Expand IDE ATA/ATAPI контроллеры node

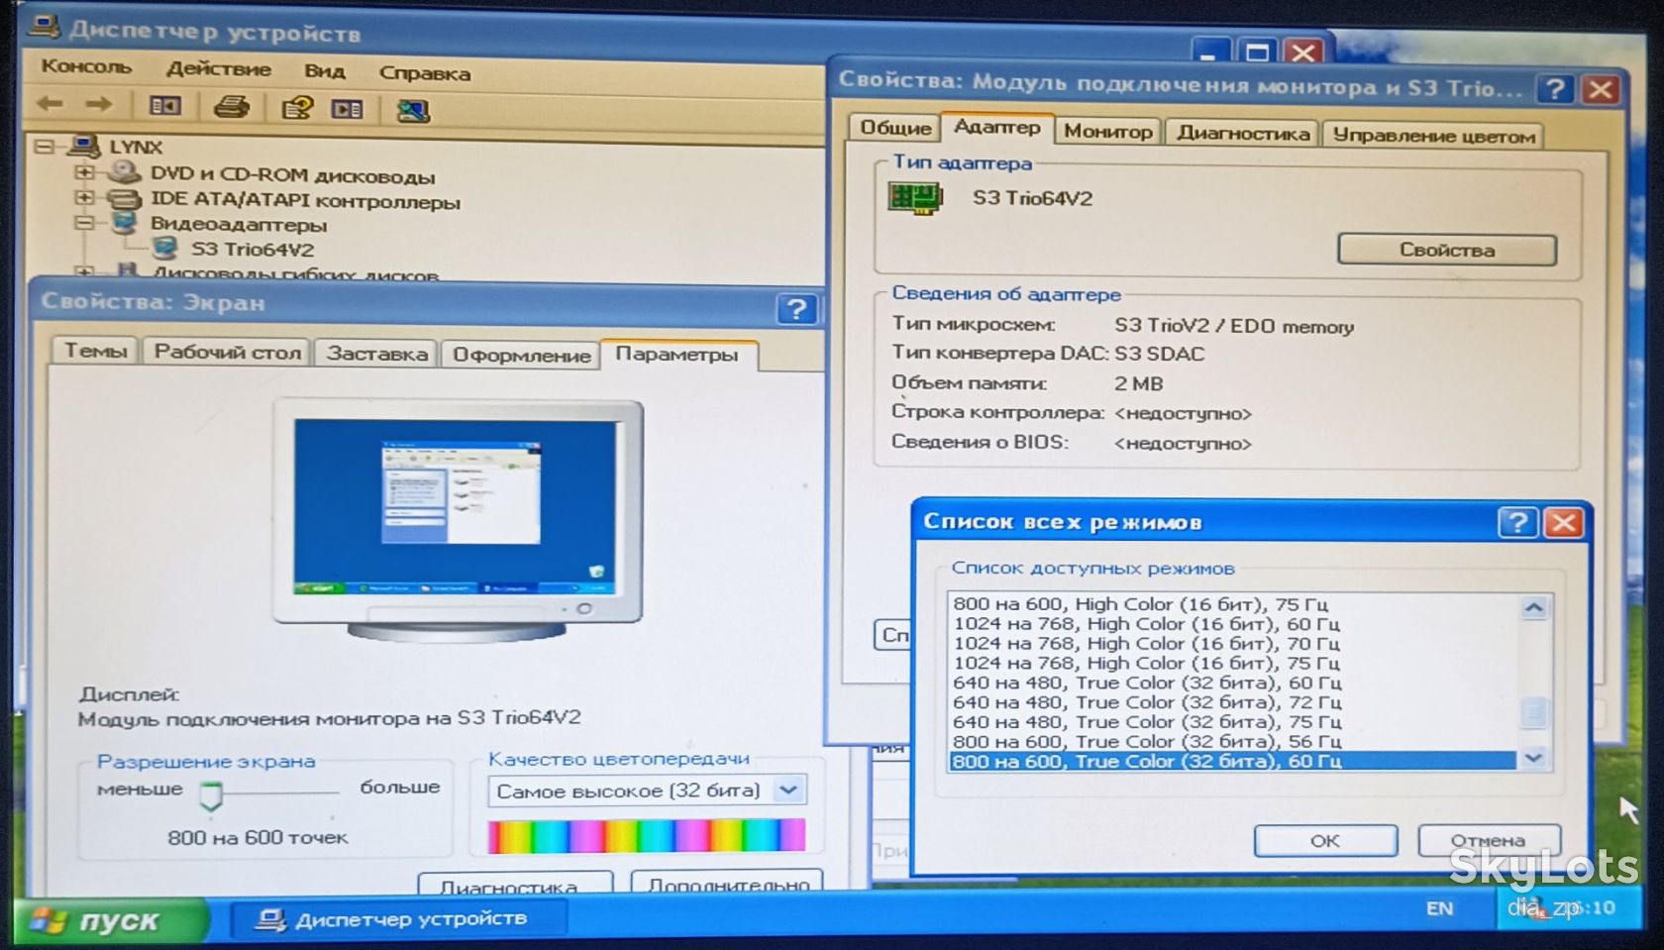[84, 197]
